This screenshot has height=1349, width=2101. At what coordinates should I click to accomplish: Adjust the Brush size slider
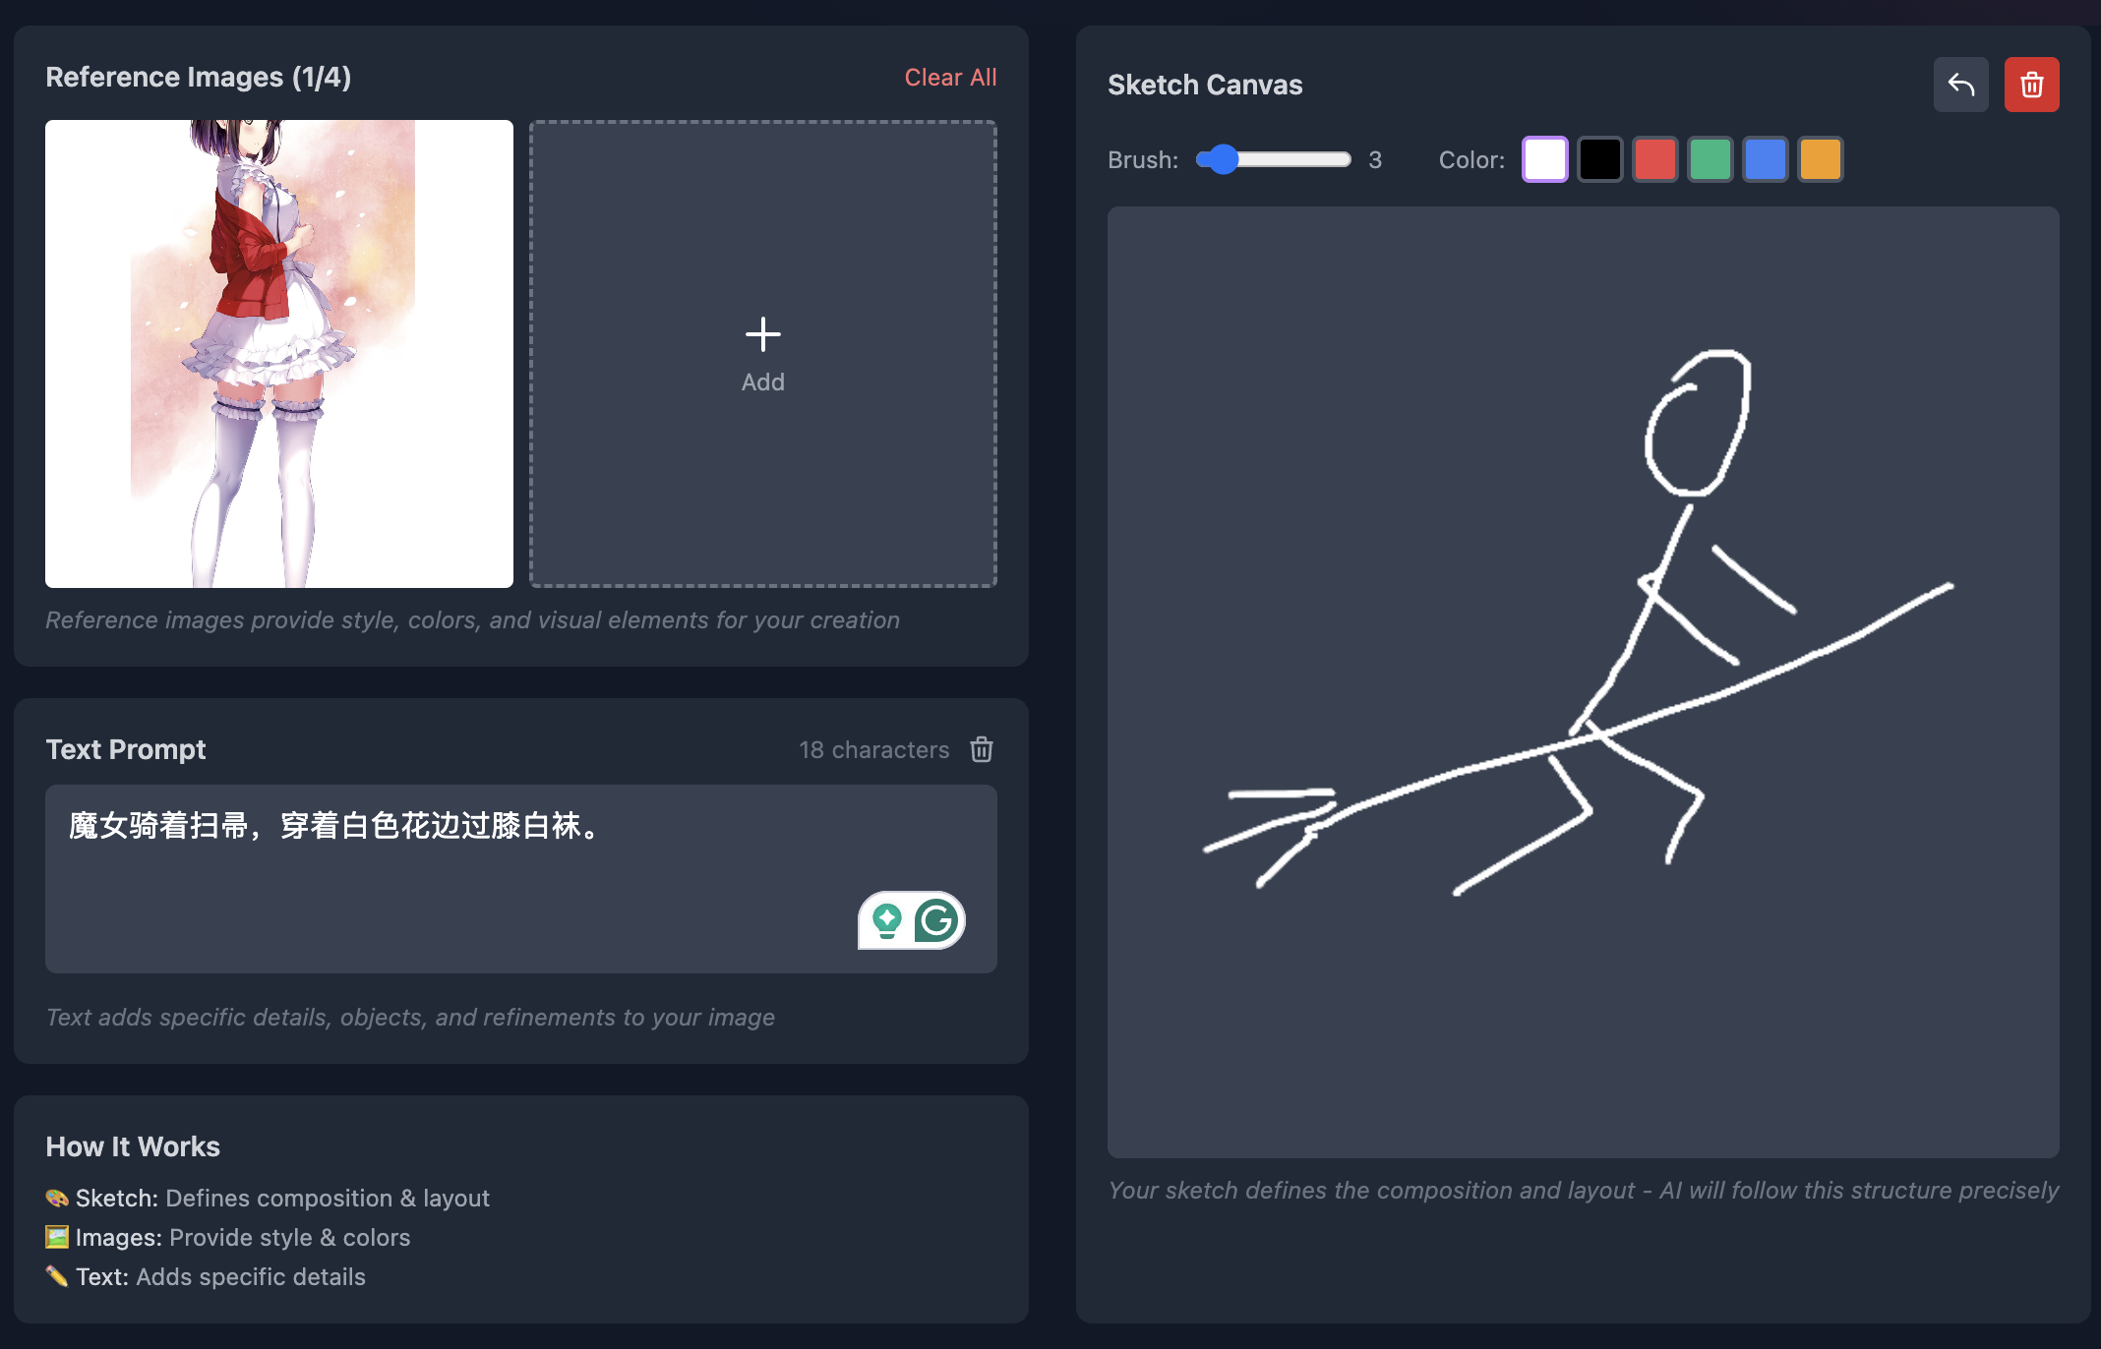[1223, 159]
